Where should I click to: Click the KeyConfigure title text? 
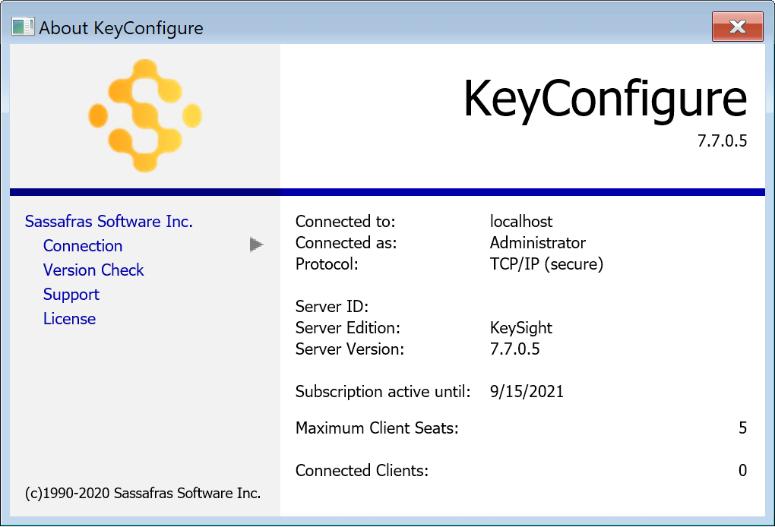point(604,98)
